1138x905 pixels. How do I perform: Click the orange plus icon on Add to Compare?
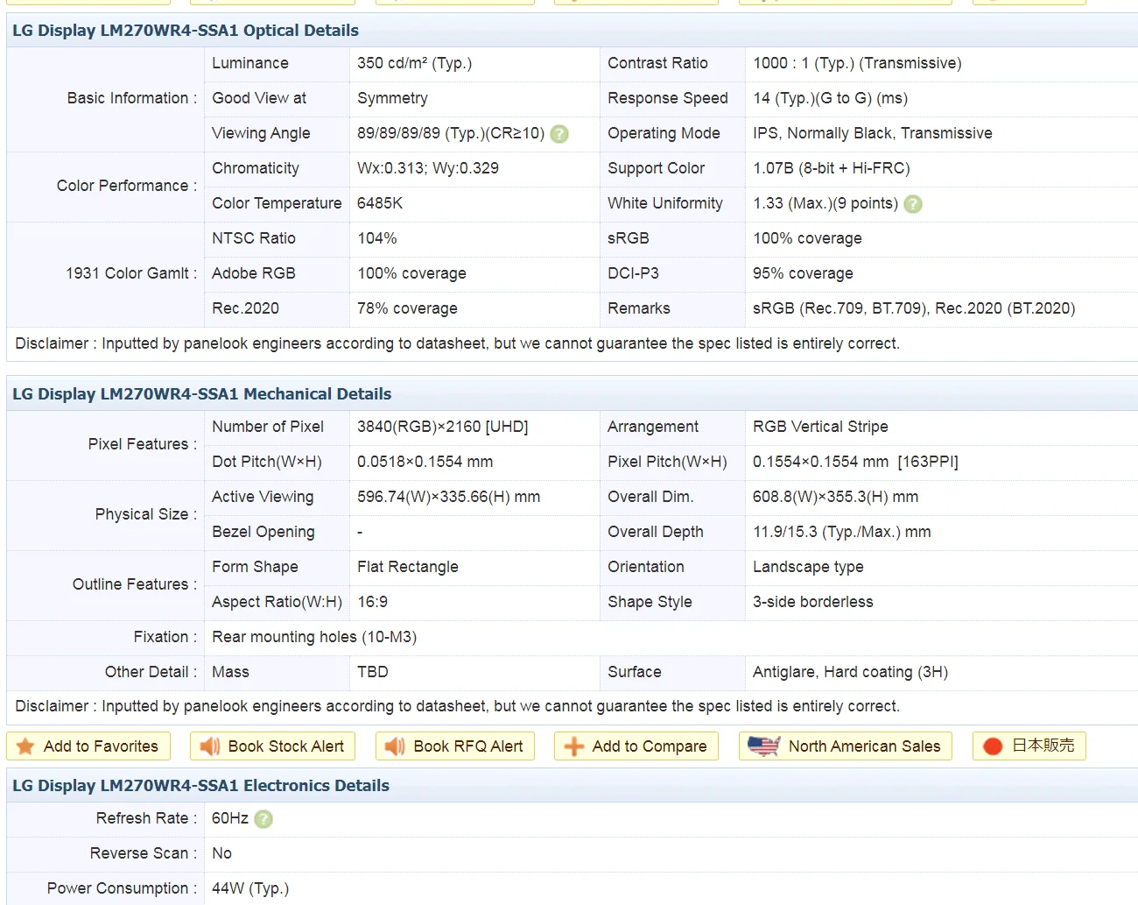point(573,746)
